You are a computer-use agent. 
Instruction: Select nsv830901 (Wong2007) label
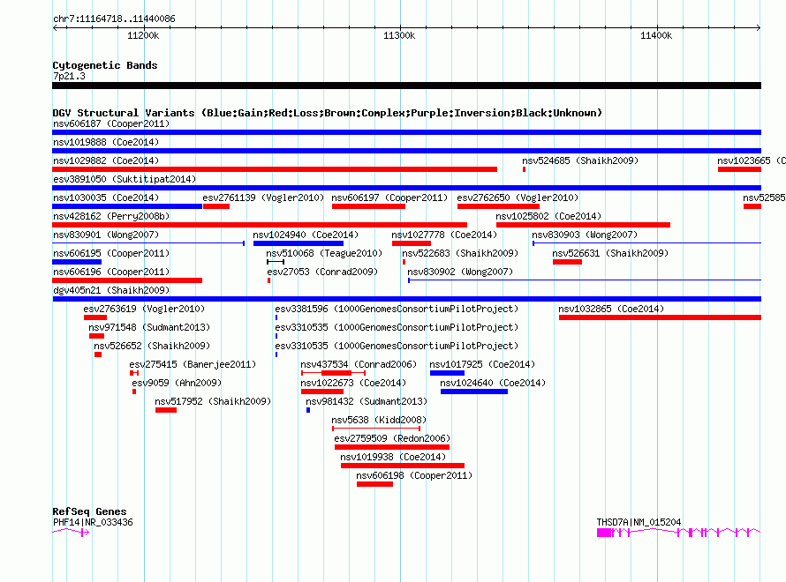106,235
